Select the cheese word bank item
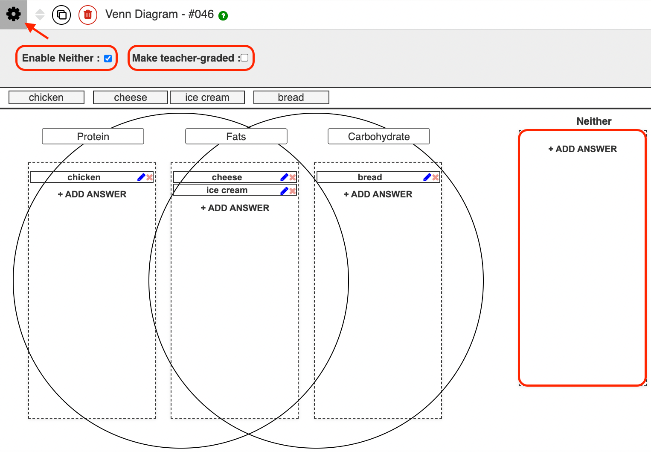651x452 pixels. (130, 97)
